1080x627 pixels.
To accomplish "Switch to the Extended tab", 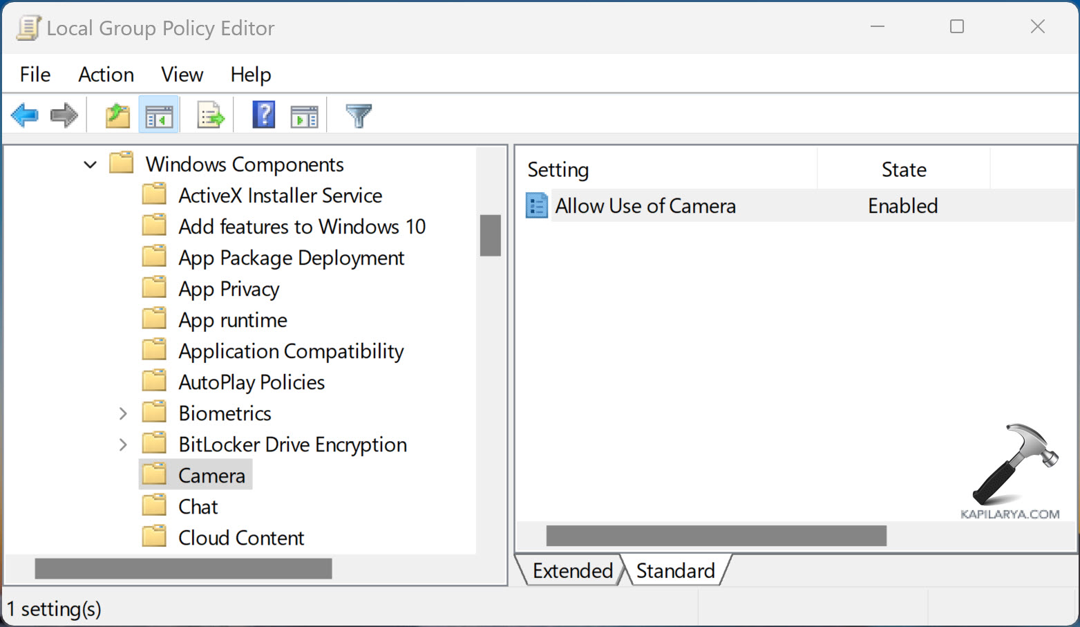I will pos(572,571).
